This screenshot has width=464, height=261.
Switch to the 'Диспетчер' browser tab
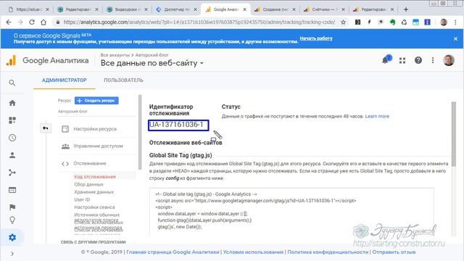[x=176, y=9]
